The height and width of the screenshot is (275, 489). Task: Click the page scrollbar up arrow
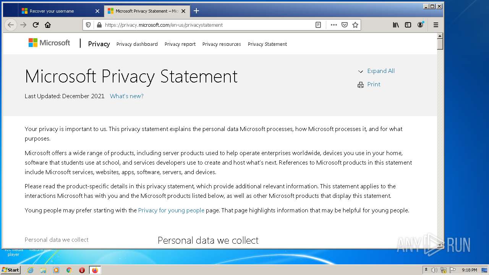pyautogui.click(x=440, y=36)
